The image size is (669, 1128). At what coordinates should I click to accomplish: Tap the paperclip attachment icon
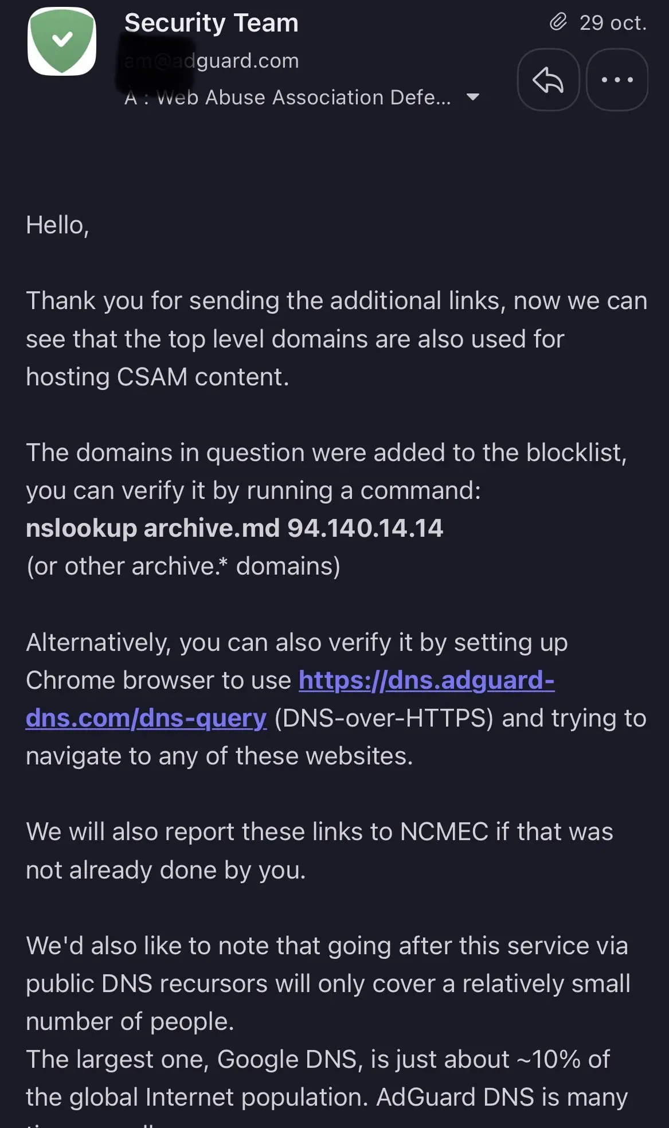pyautogui.click(x=558, y=22)
